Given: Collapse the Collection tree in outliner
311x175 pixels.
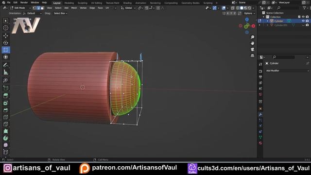Looking at the screenshot, I should 263,17.
